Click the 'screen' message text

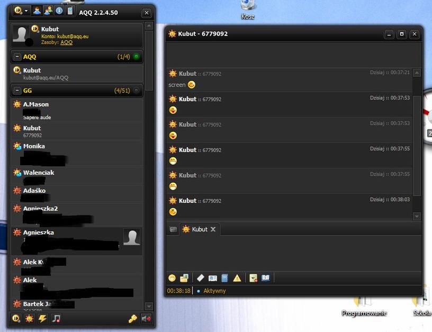coord(177,85)
